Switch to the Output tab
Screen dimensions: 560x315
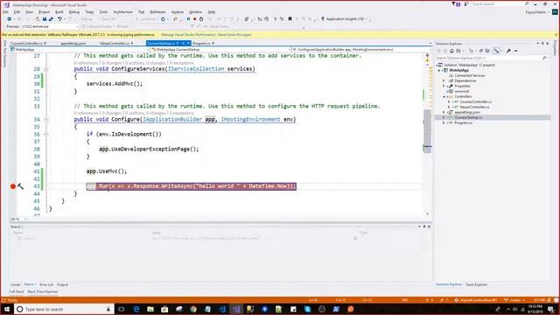(x=62, y=284)
